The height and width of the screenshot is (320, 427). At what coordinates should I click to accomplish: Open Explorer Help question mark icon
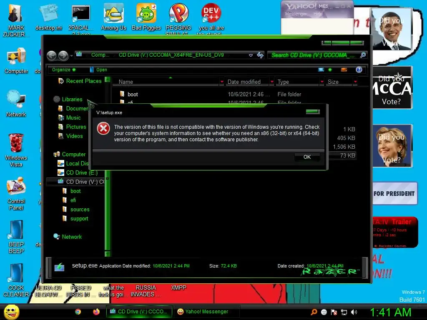click(x=359, y=70)
